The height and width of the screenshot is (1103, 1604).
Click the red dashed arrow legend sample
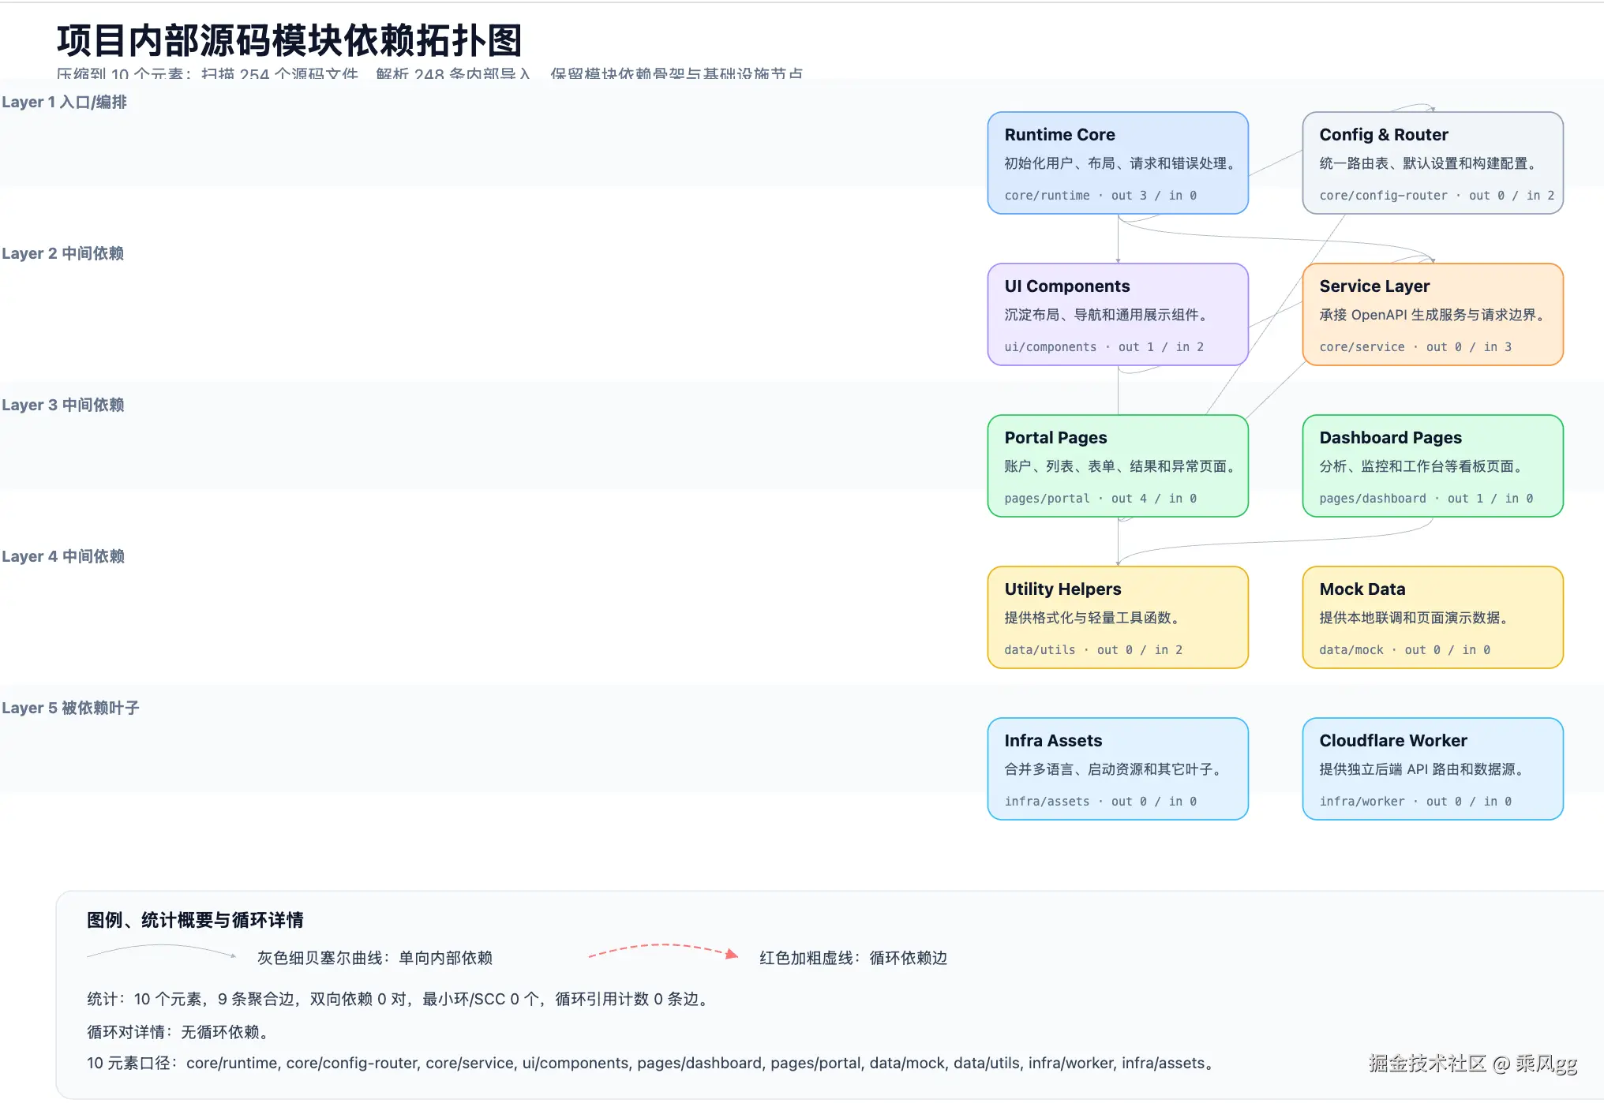(663, 951)
